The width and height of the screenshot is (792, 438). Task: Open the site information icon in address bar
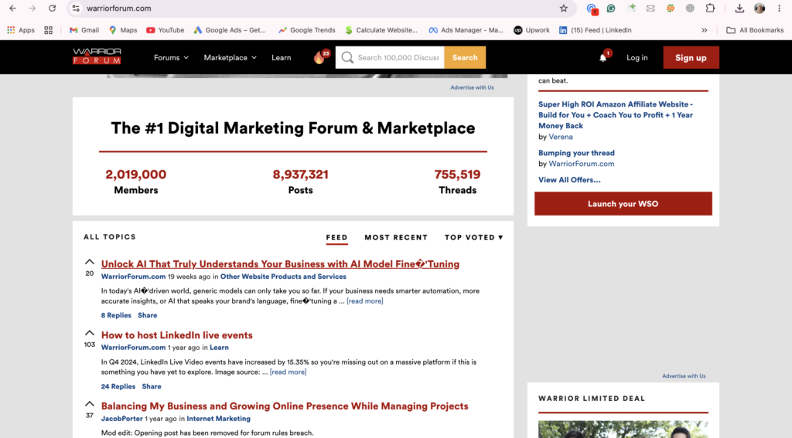(x=76, y=8)
